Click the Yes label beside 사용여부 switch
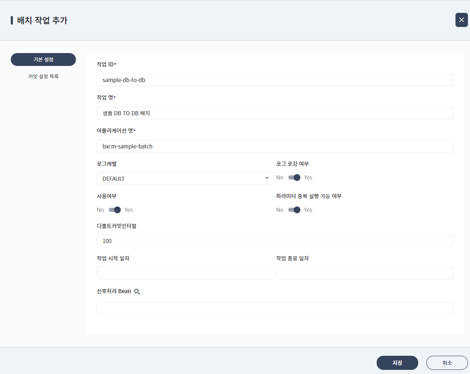 click(129, 210)
